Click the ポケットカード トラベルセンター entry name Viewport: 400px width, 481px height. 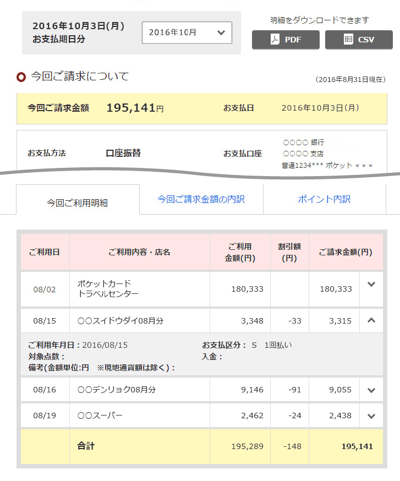[x=108, y=289]
